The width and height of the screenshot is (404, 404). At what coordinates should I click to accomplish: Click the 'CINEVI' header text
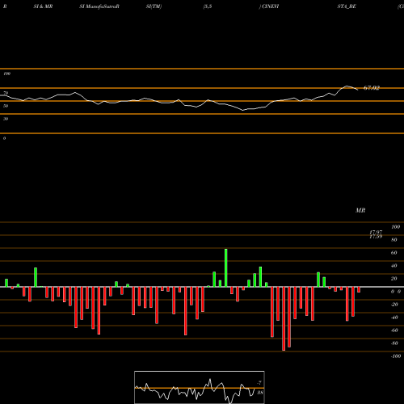point(271,6)
